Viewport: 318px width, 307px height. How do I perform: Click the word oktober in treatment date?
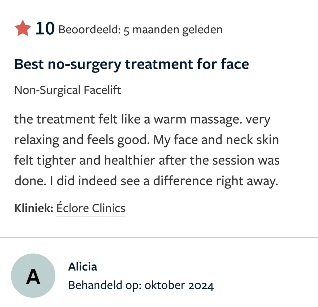[165, 285]
